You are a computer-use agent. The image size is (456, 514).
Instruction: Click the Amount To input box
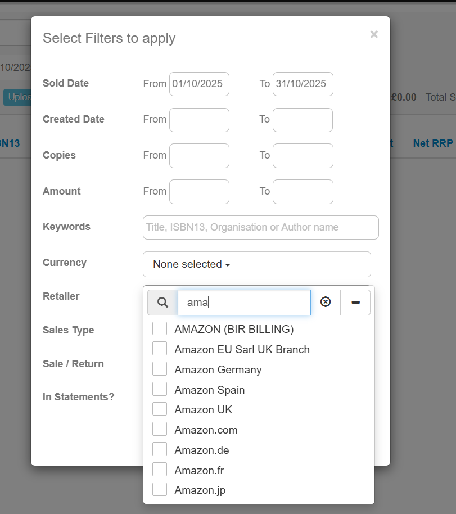coord(303,192)
